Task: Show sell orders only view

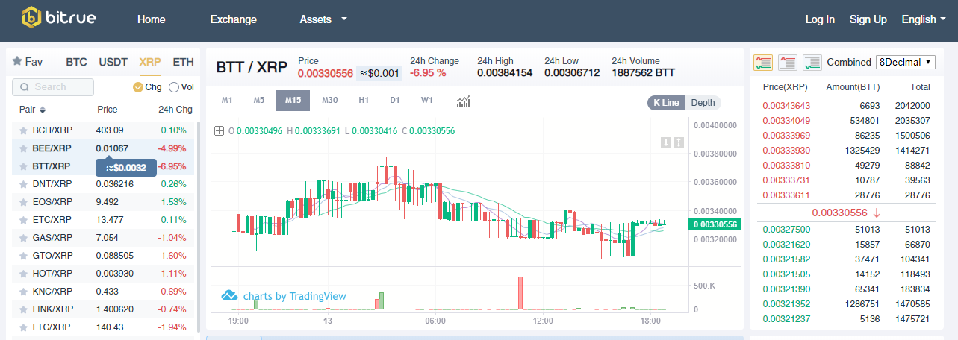Action: (788, 63)
